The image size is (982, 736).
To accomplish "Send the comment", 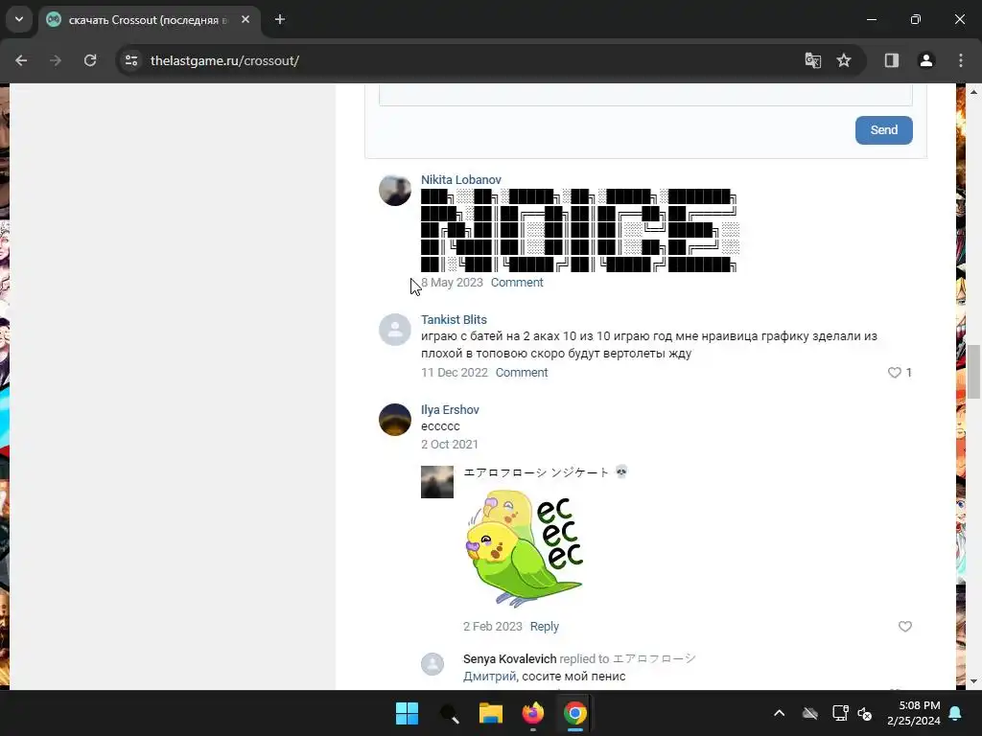I will [883, 130].
